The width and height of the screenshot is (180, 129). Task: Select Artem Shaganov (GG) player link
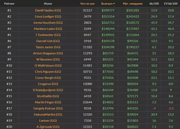48,53
